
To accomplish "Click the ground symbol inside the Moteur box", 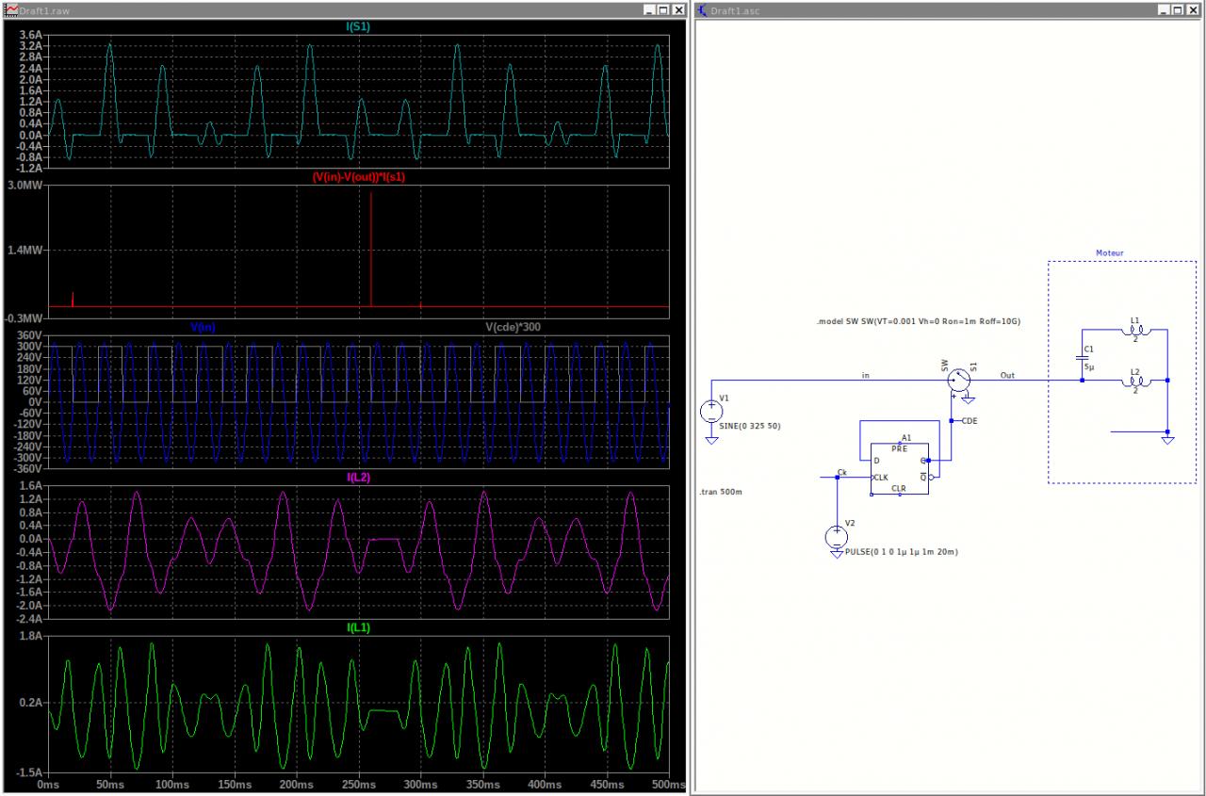I will 1167,440.
